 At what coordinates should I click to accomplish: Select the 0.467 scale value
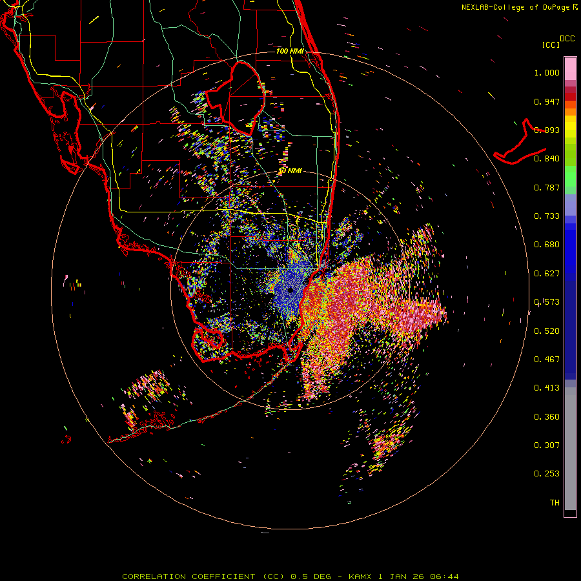click(x=547, y=360)
